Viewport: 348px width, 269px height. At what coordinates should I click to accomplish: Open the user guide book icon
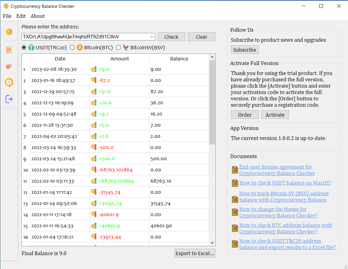[9, 50]
